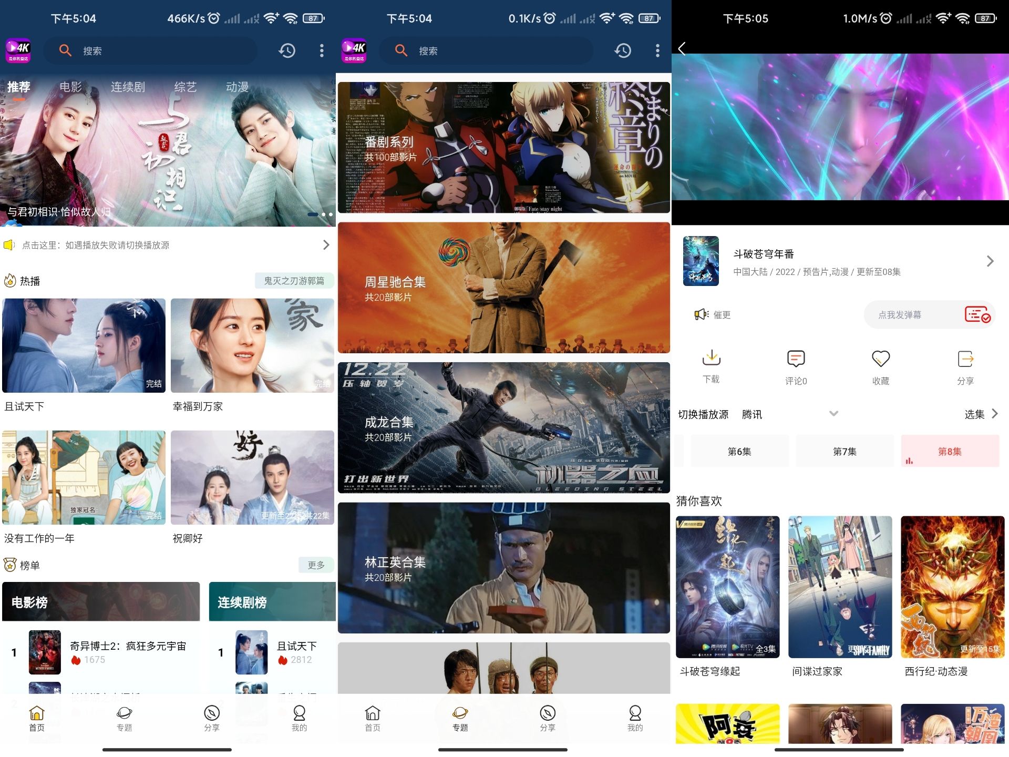The image size is (1009, 757).
Task: Open 斗破苍穹年番 details via right chevron
Action: click(x=990, y=261)
